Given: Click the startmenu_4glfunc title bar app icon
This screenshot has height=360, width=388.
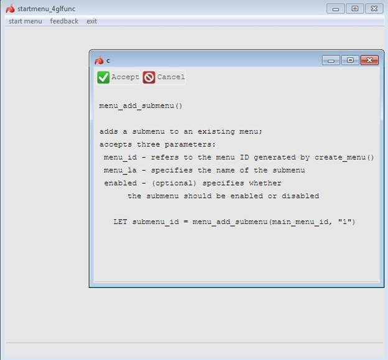Looking at the screenshot, I should [x=10, y=9].
